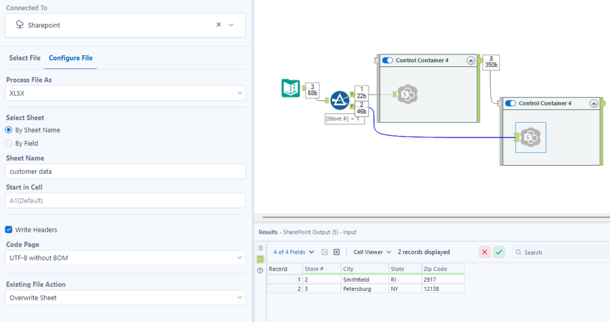Select the Filter tool on the canvas
This screenshot has height=322, width=610.
[340, 100]
